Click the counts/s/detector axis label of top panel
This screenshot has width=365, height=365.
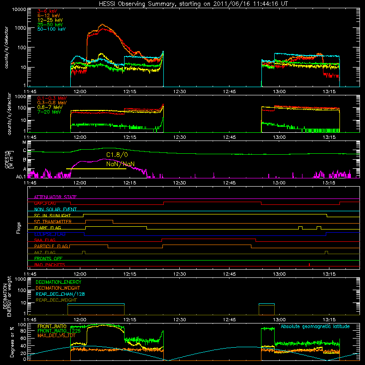(x=6, y=47)
